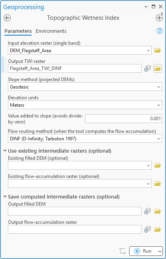Click the 'Elevation units' label
This screenshot has height=259, width=166.
pos(23,98)
